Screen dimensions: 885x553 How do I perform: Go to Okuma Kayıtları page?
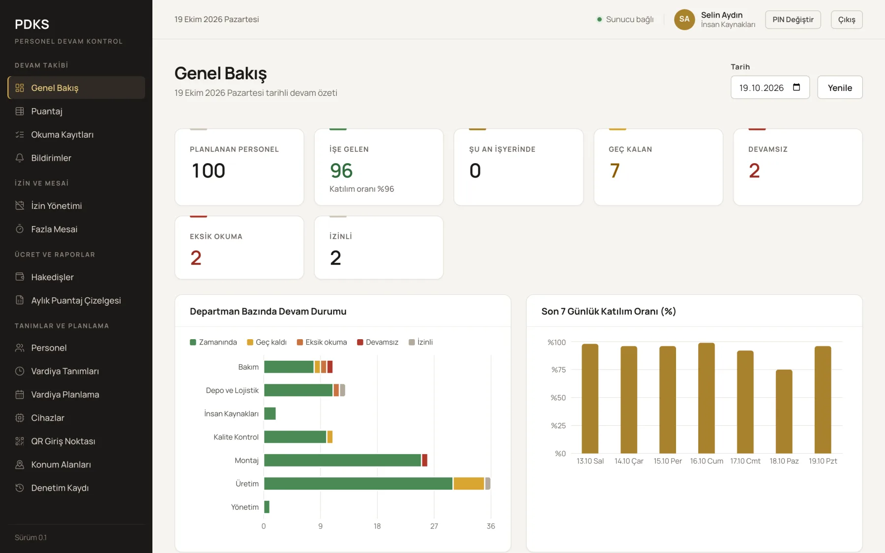pyautogui.click(x=76, y=135)
